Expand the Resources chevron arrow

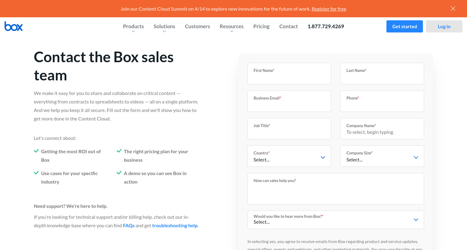click(232, 32)
